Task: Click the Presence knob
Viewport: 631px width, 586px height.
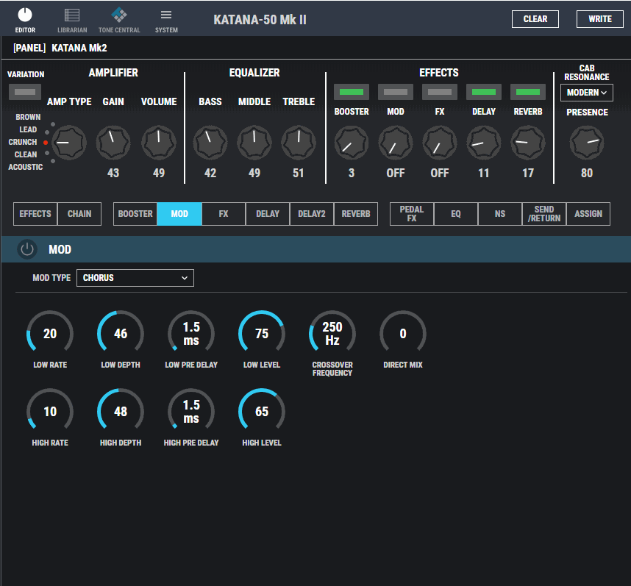Action: [x=587, y=143]
